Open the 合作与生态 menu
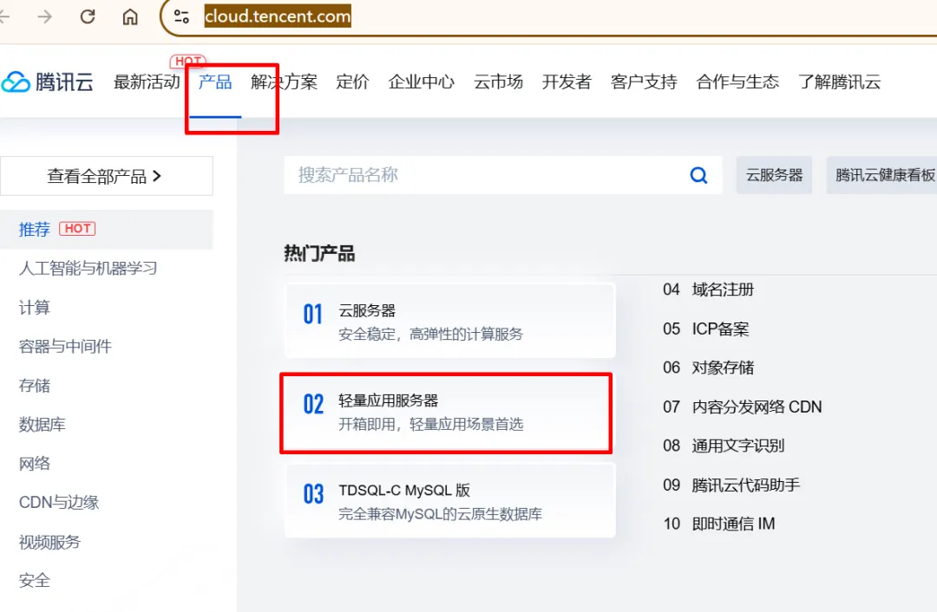 (x=737, y=81)
